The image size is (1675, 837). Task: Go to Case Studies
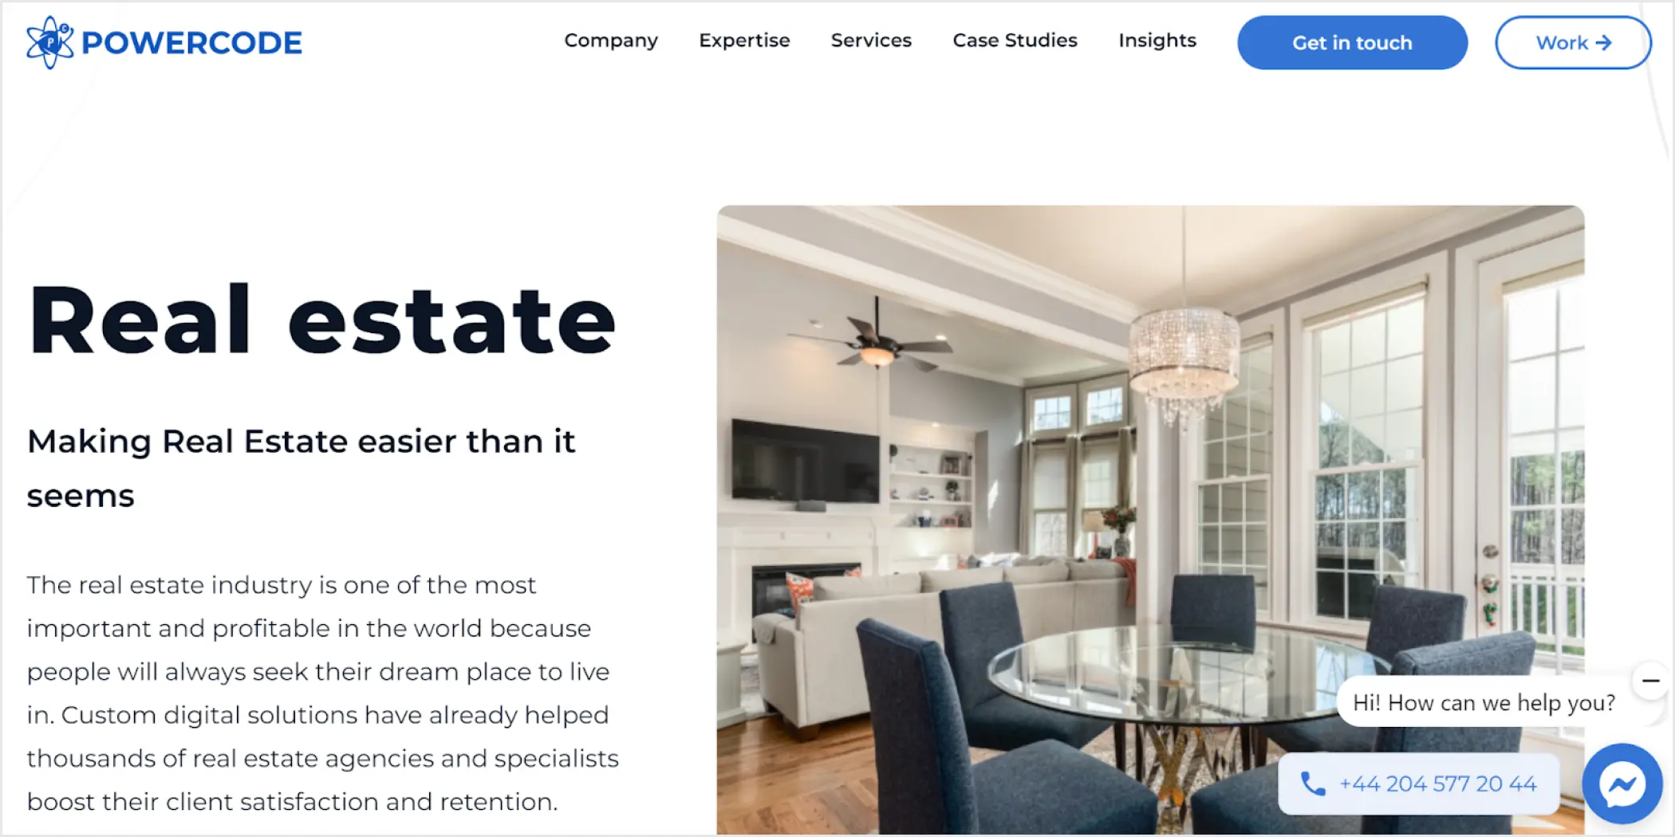pyautogui.click(x=1015, y=41)
